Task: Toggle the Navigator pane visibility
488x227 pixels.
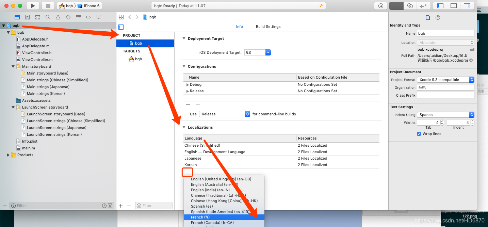Action: pos(440,6)
